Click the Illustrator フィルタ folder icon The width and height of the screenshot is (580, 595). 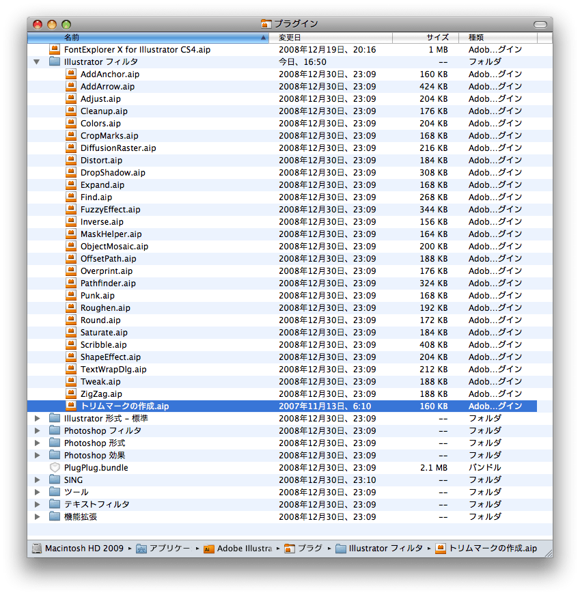pyautogui.click(x=55, y=61)
